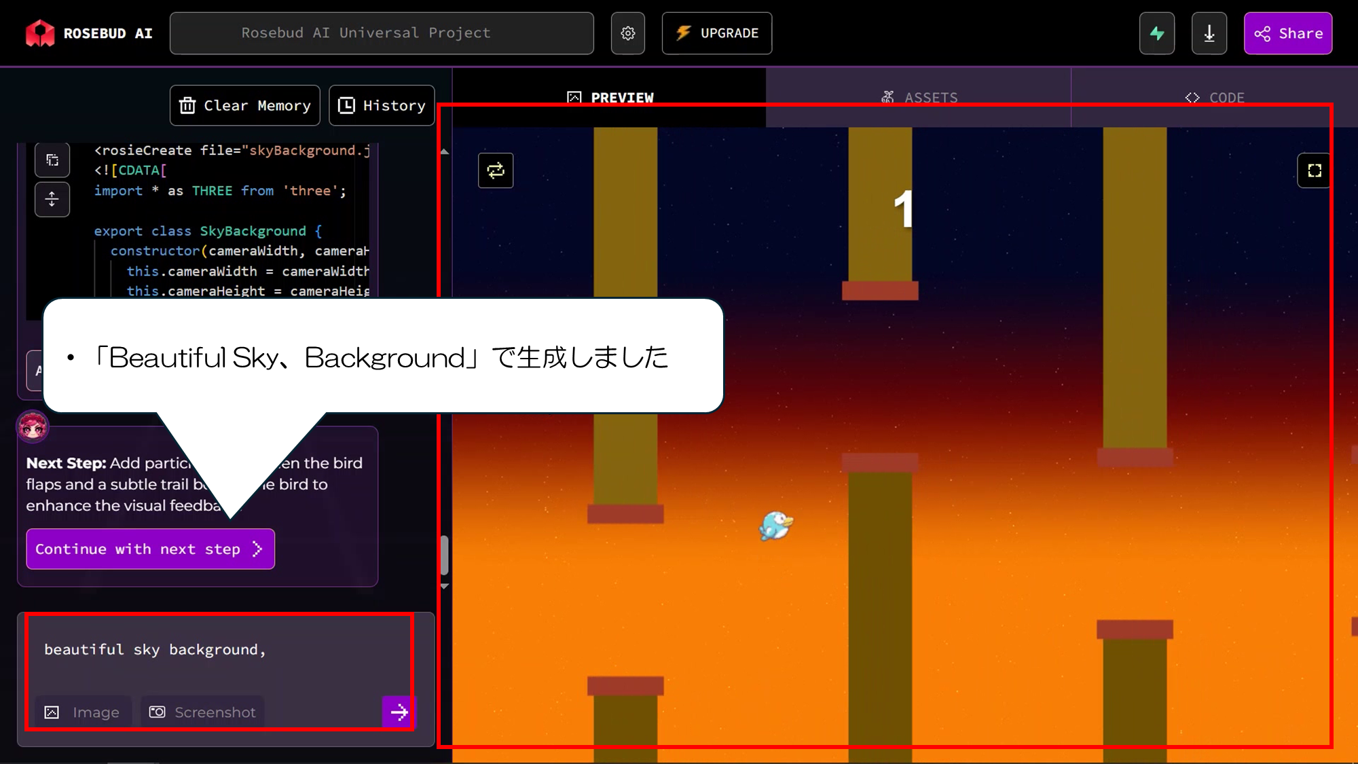Click the 'export class SkyBackground' code line
Viewport: 1358px width, 764px height.
tap(208, 231)
